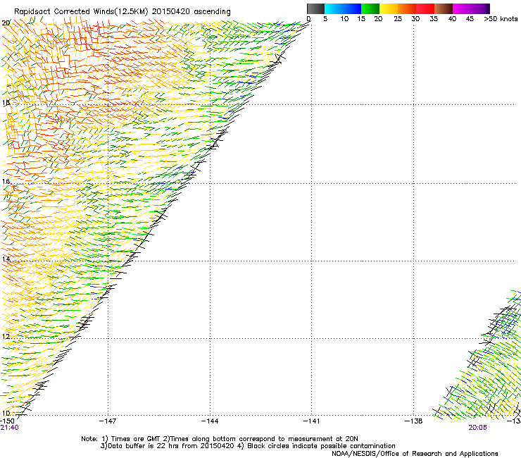Click the purple time stamp '20:06'

pos(477,428)
